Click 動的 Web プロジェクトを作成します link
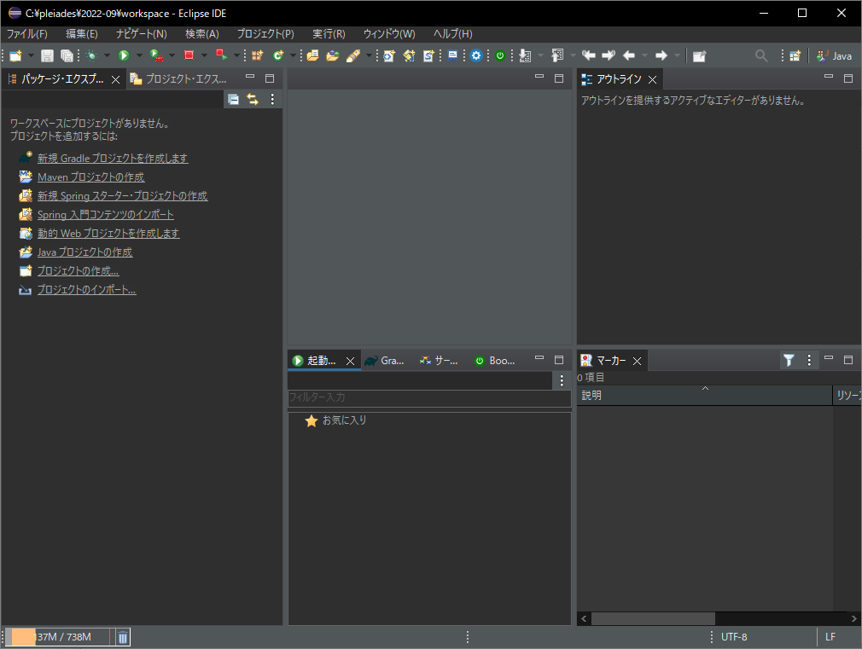This screenshot has width=862, height=649. (x=108, y=234)
